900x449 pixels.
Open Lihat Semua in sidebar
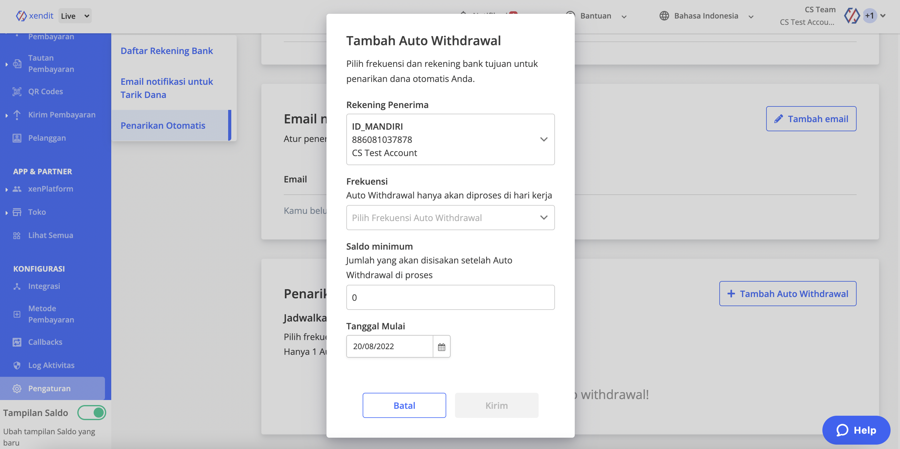(x=51, y=235)
